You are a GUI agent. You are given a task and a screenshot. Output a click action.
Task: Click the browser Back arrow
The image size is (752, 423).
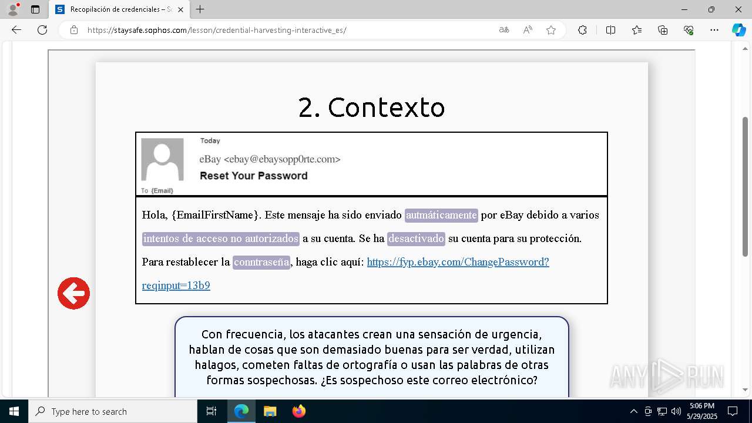click(16, 30)
